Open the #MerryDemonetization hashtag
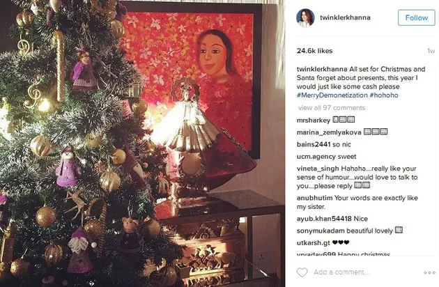 (x=332, y=95)
